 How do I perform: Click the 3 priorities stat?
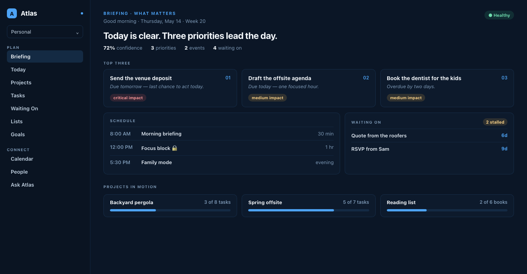pyautogui.click(x=164, y=48)
